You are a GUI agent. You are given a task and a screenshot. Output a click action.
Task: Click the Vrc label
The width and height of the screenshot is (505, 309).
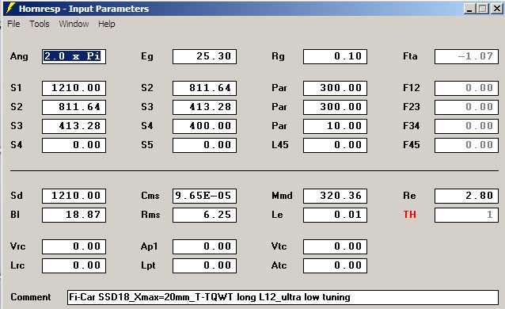[x=17, y=246]
